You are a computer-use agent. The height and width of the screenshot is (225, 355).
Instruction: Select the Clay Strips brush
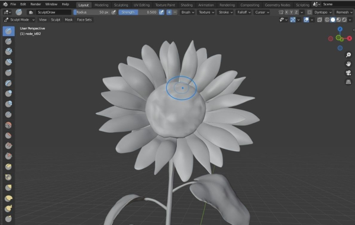pos(9,62)
